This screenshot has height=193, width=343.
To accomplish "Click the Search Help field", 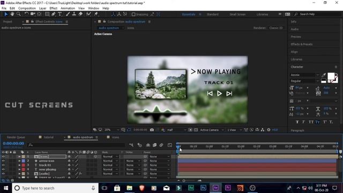I will pos(318,14).
